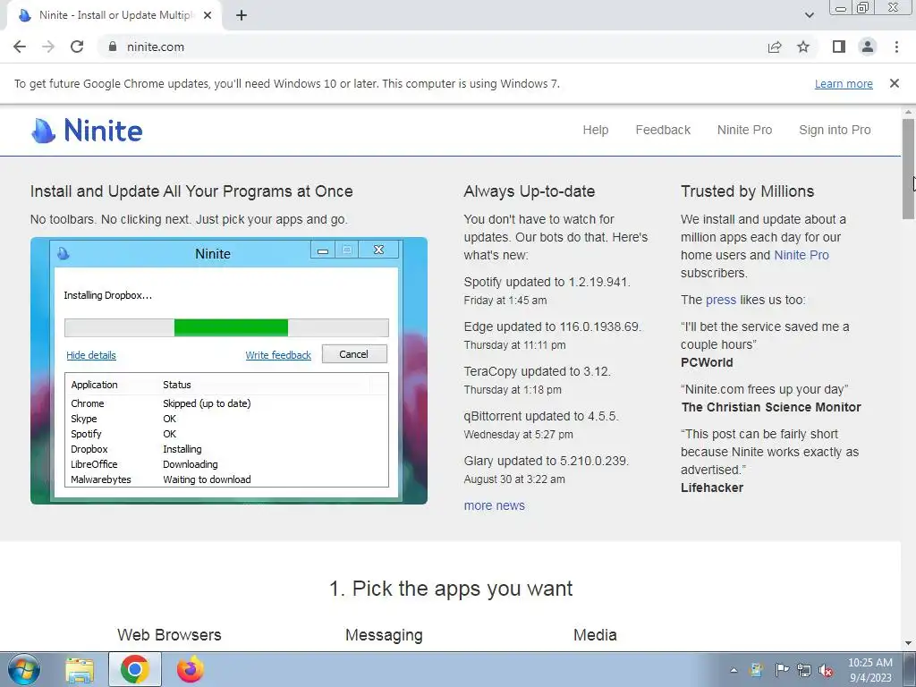Share this page via share icon
The width and height of the screenshot is (916, 687).
(775, 47)
